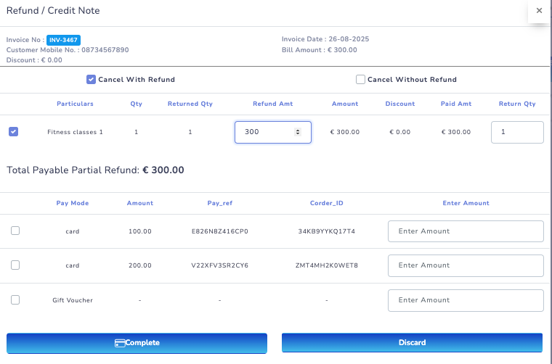This screenshot has height=364, width=552.
Task: Click the Return Qty input field
Action: pos(517,132)
